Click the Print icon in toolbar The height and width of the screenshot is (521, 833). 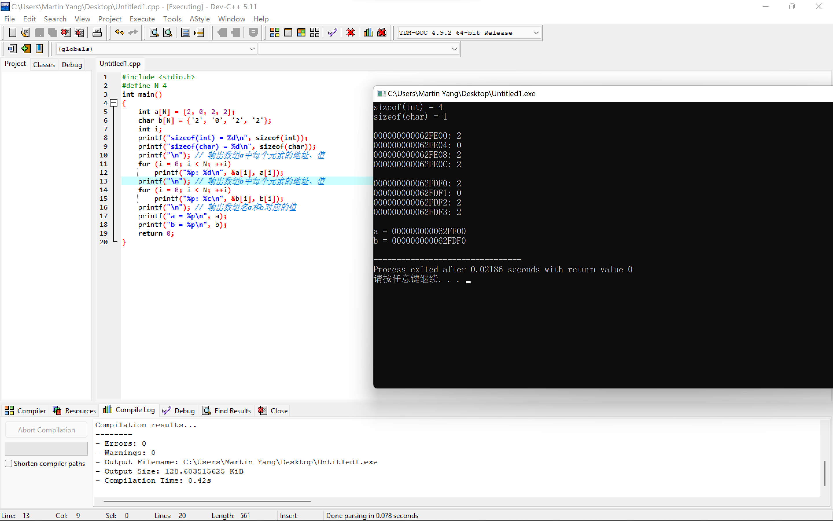[x=97, y=33]
